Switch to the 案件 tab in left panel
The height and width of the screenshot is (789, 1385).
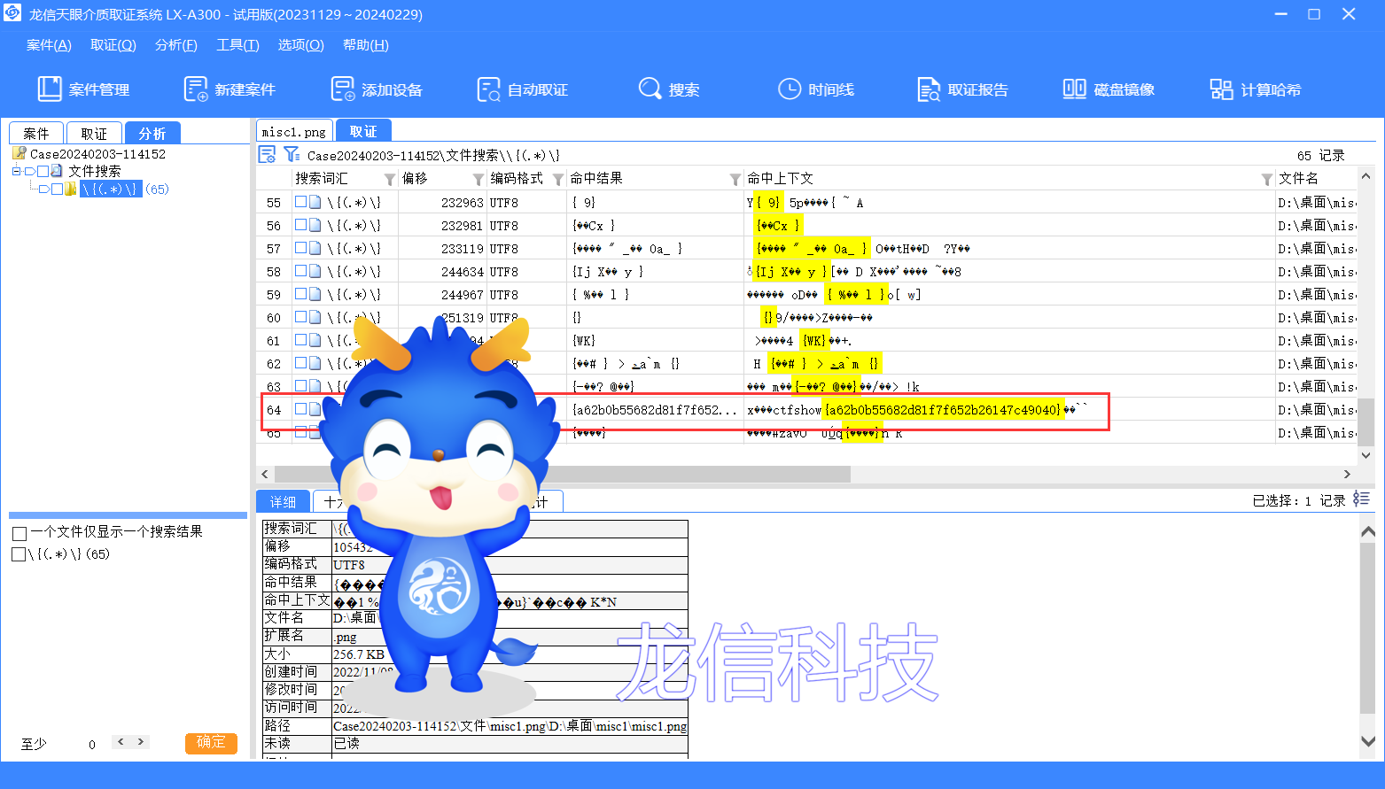pos(36,133)
